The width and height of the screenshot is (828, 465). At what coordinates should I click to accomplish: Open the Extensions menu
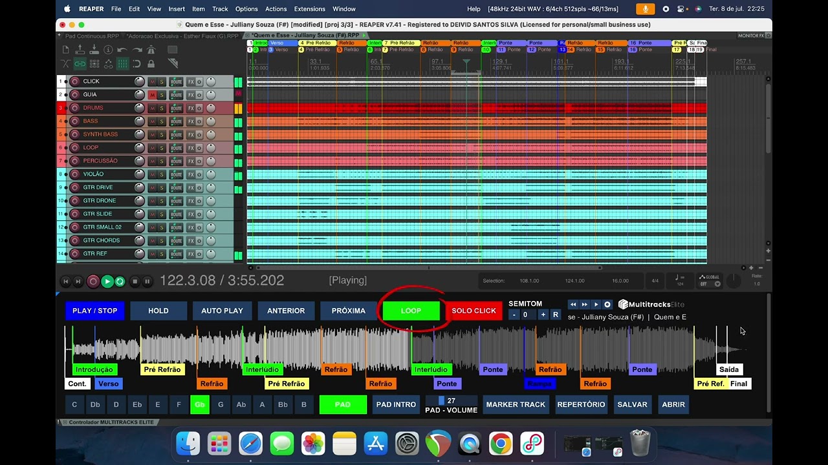(x=310, y=9)
